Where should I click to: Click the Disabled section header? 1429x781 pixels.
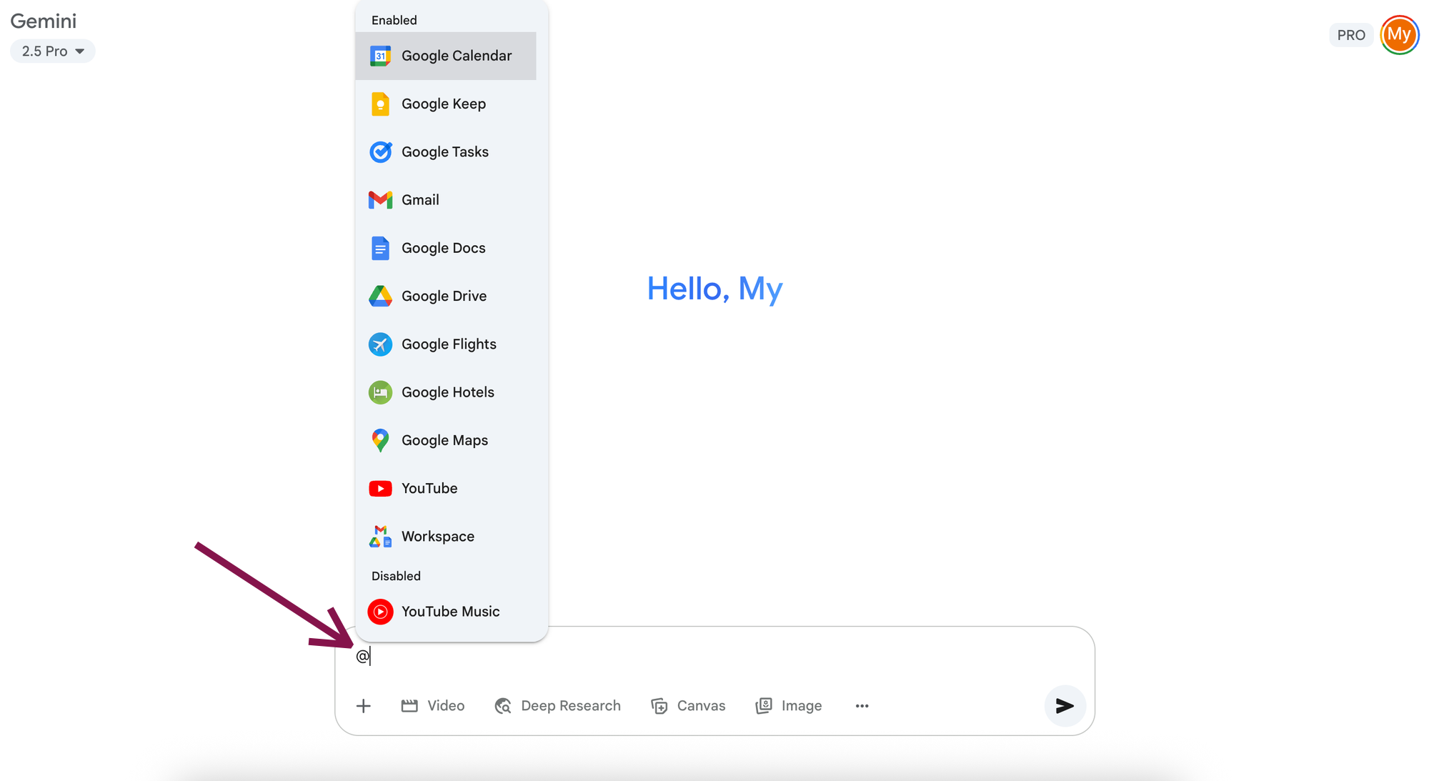pos(396,576)
